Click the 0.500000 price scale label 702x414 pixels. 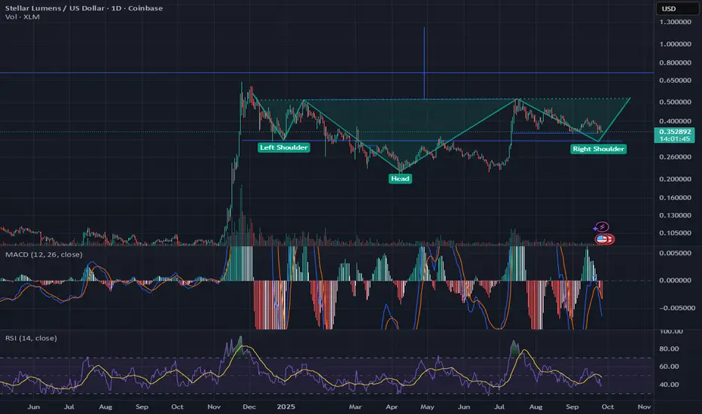click(675, 102)
